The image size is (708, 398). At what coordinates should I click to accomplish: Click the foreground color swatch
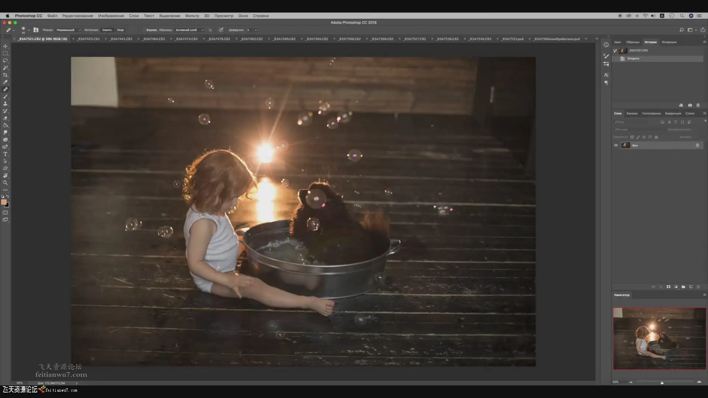4,202
